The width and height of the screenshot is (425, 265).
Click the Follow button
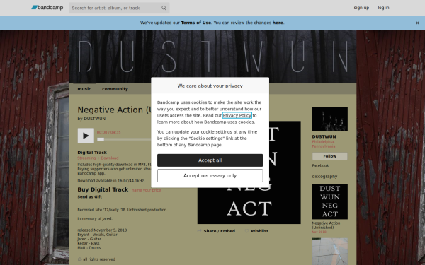point(329,156)
